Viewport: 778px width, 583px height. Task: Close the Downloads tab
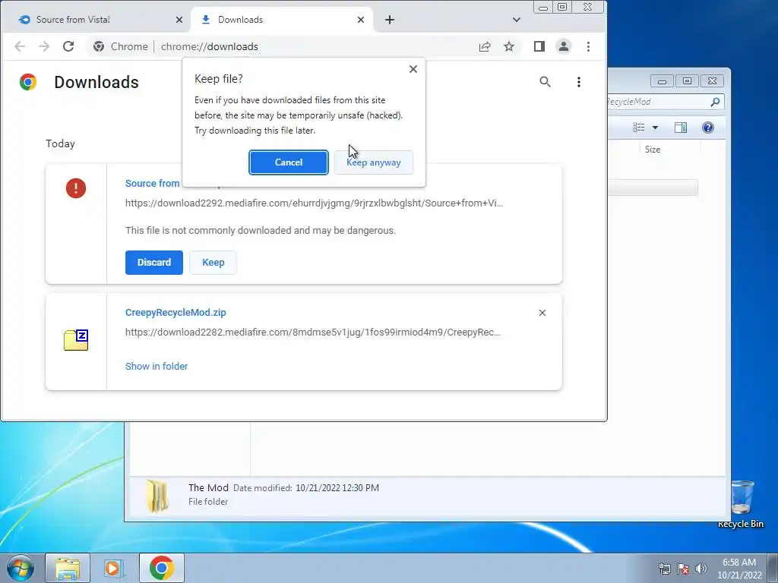pyautogui.click(x=361, y=20)
